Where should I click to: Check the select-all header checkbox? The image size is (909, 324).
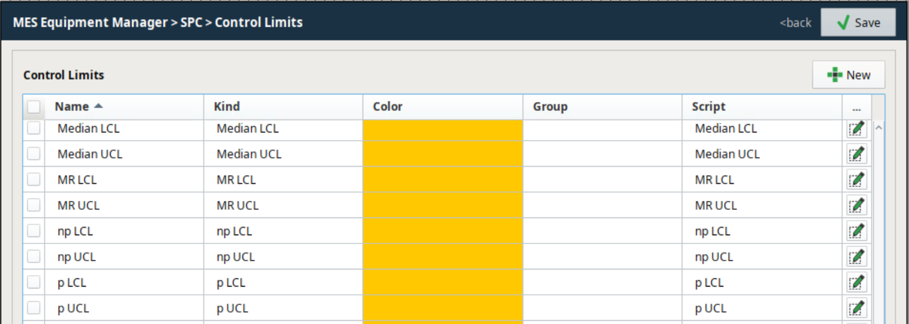tap(34, 107)
